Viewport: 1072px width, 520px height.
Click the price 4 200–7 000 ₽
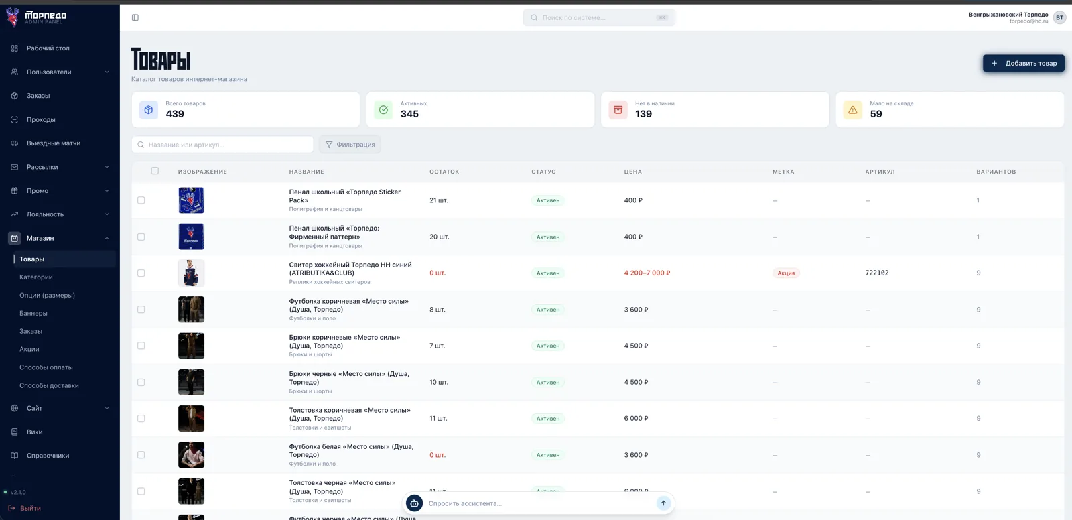(x=647, y=273)
